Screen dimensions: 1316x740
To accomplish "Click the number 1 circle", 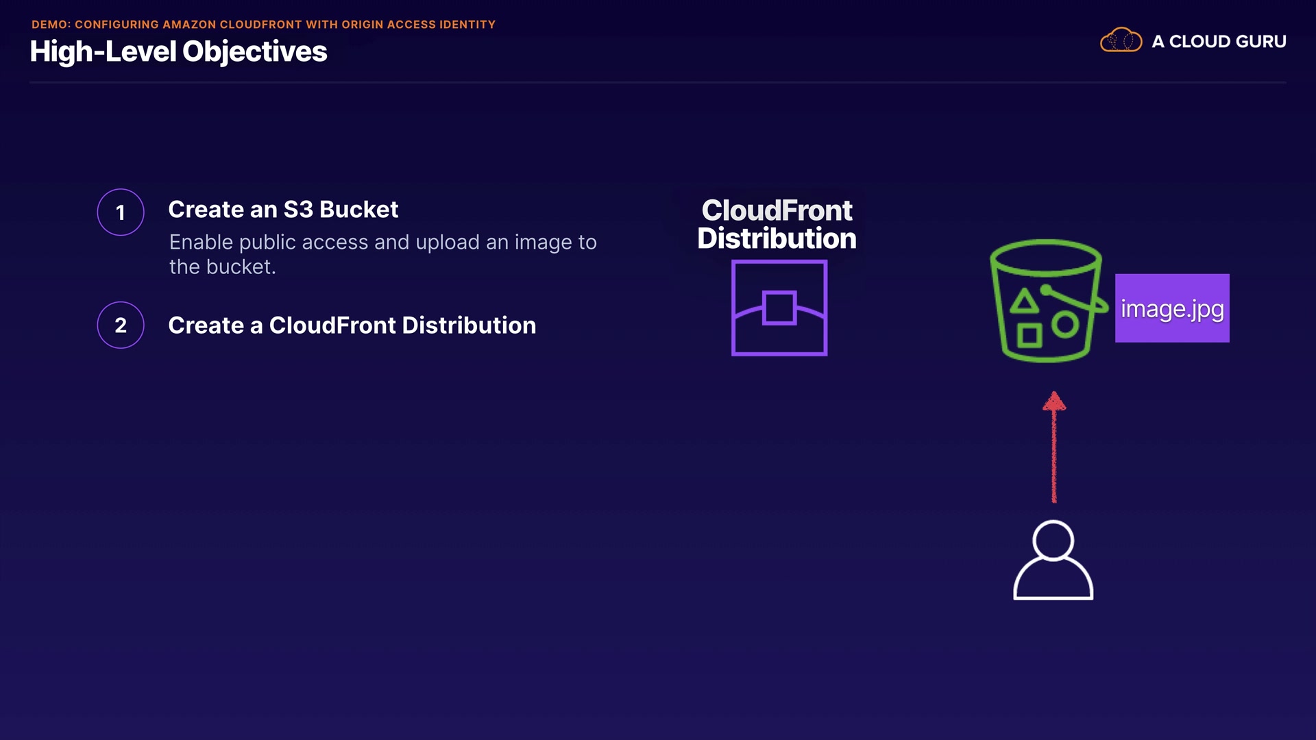I will 121,212.
